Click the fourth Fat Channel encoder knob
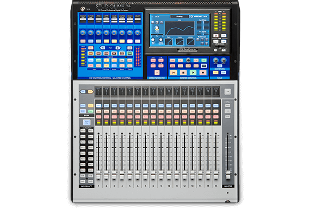 [107, 33]
